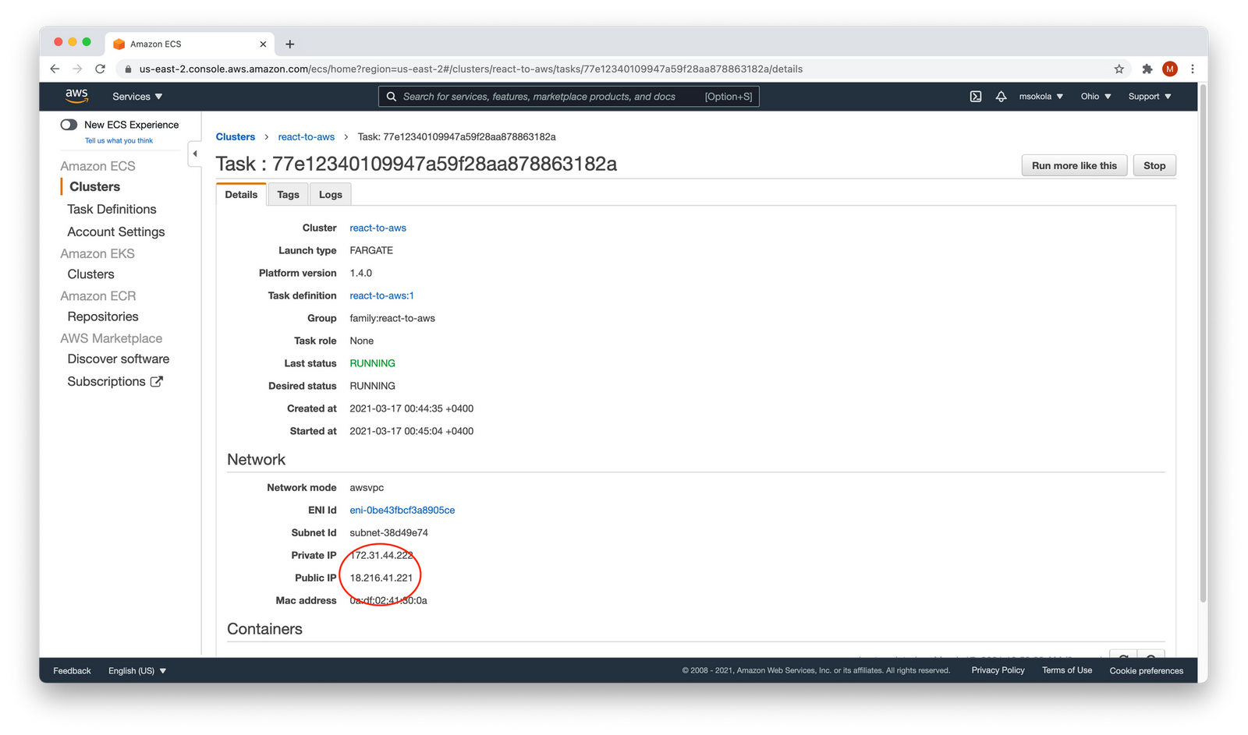Switch to the Tags tab
Image resolution: width=1248 pixels, height=735 pixels.
(x=288, y=195)
